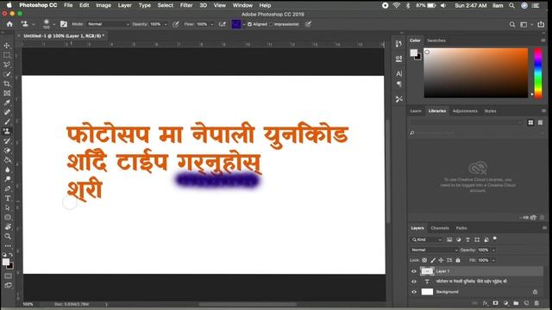
Task: Filter layers by pixel layers icon
Action: (449, 239)
